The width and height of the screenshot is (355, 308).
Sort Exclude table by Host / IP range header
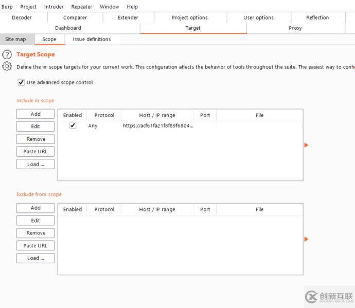tap(157, 210)
